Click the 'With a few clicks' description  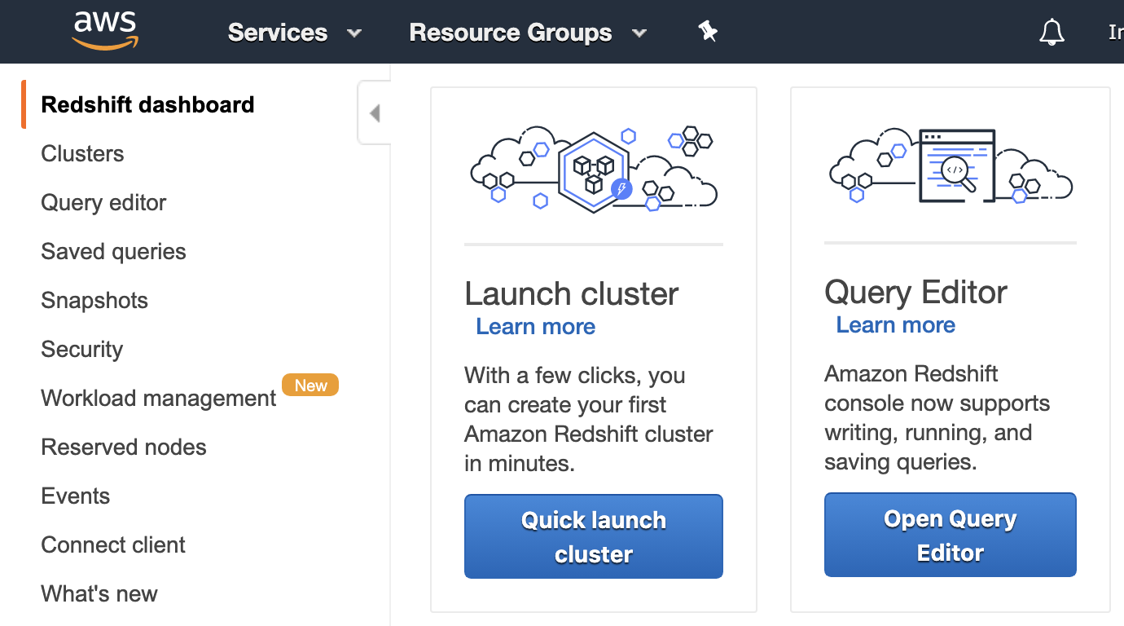coord(589,419)
